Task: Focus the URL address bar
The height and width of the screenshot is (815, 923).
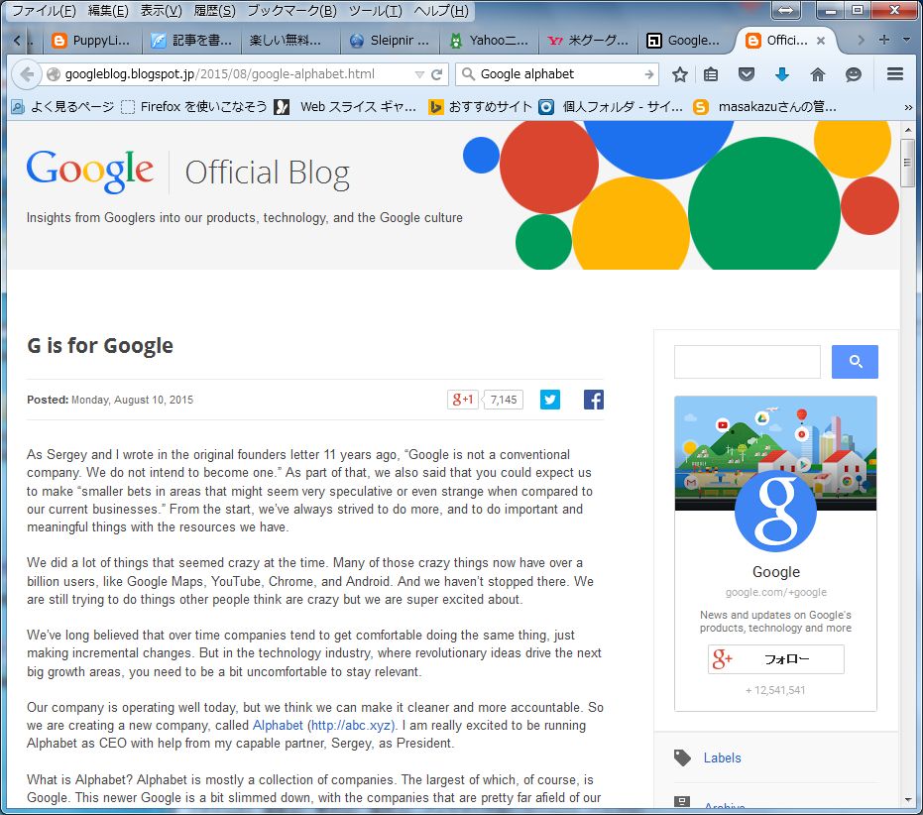Action: (238, 74)
